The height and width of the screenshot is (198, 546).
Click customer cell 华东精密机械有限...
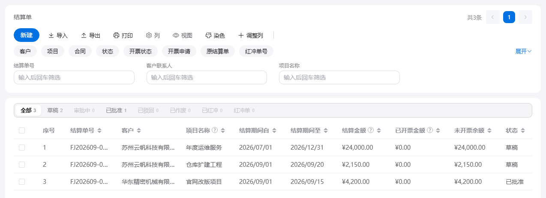coord(148,182)
